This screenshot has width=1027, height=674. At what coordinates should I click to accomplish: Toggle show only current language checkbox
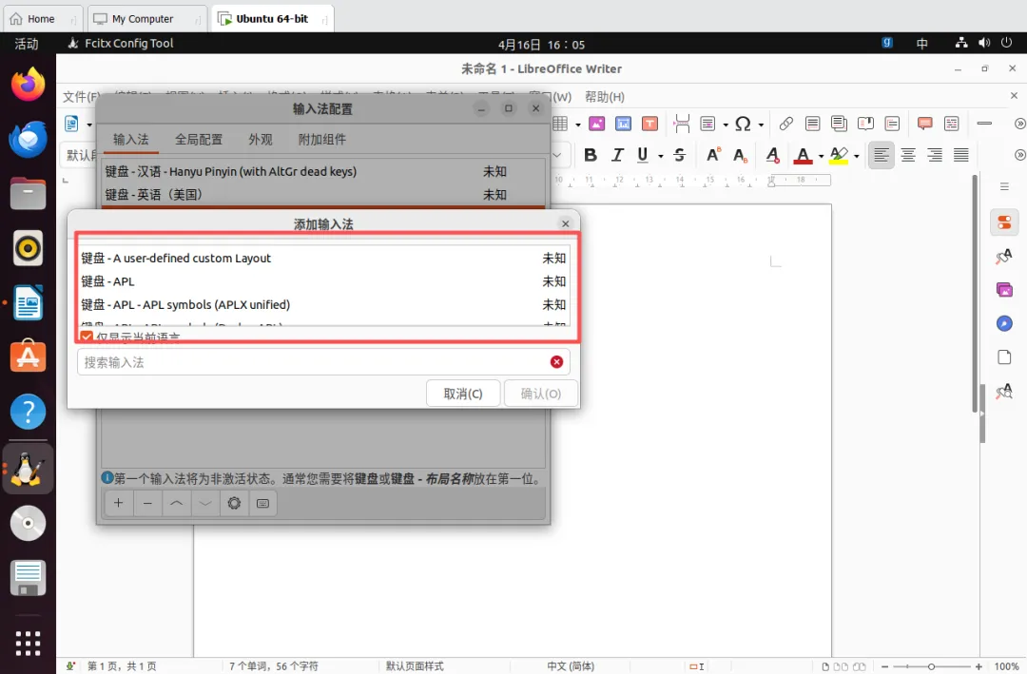(87, 337)
